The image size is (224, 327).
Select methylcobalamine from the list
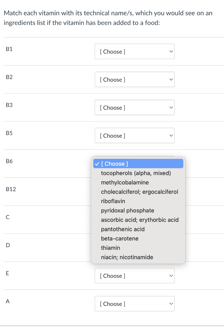tap(125, 183)
